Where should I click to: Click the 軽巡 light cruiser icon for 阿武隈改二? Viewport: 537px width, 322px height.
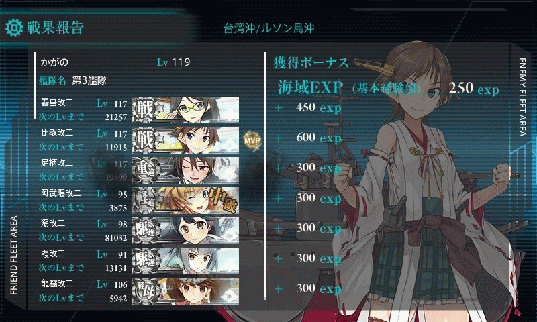tap(146, 200)
